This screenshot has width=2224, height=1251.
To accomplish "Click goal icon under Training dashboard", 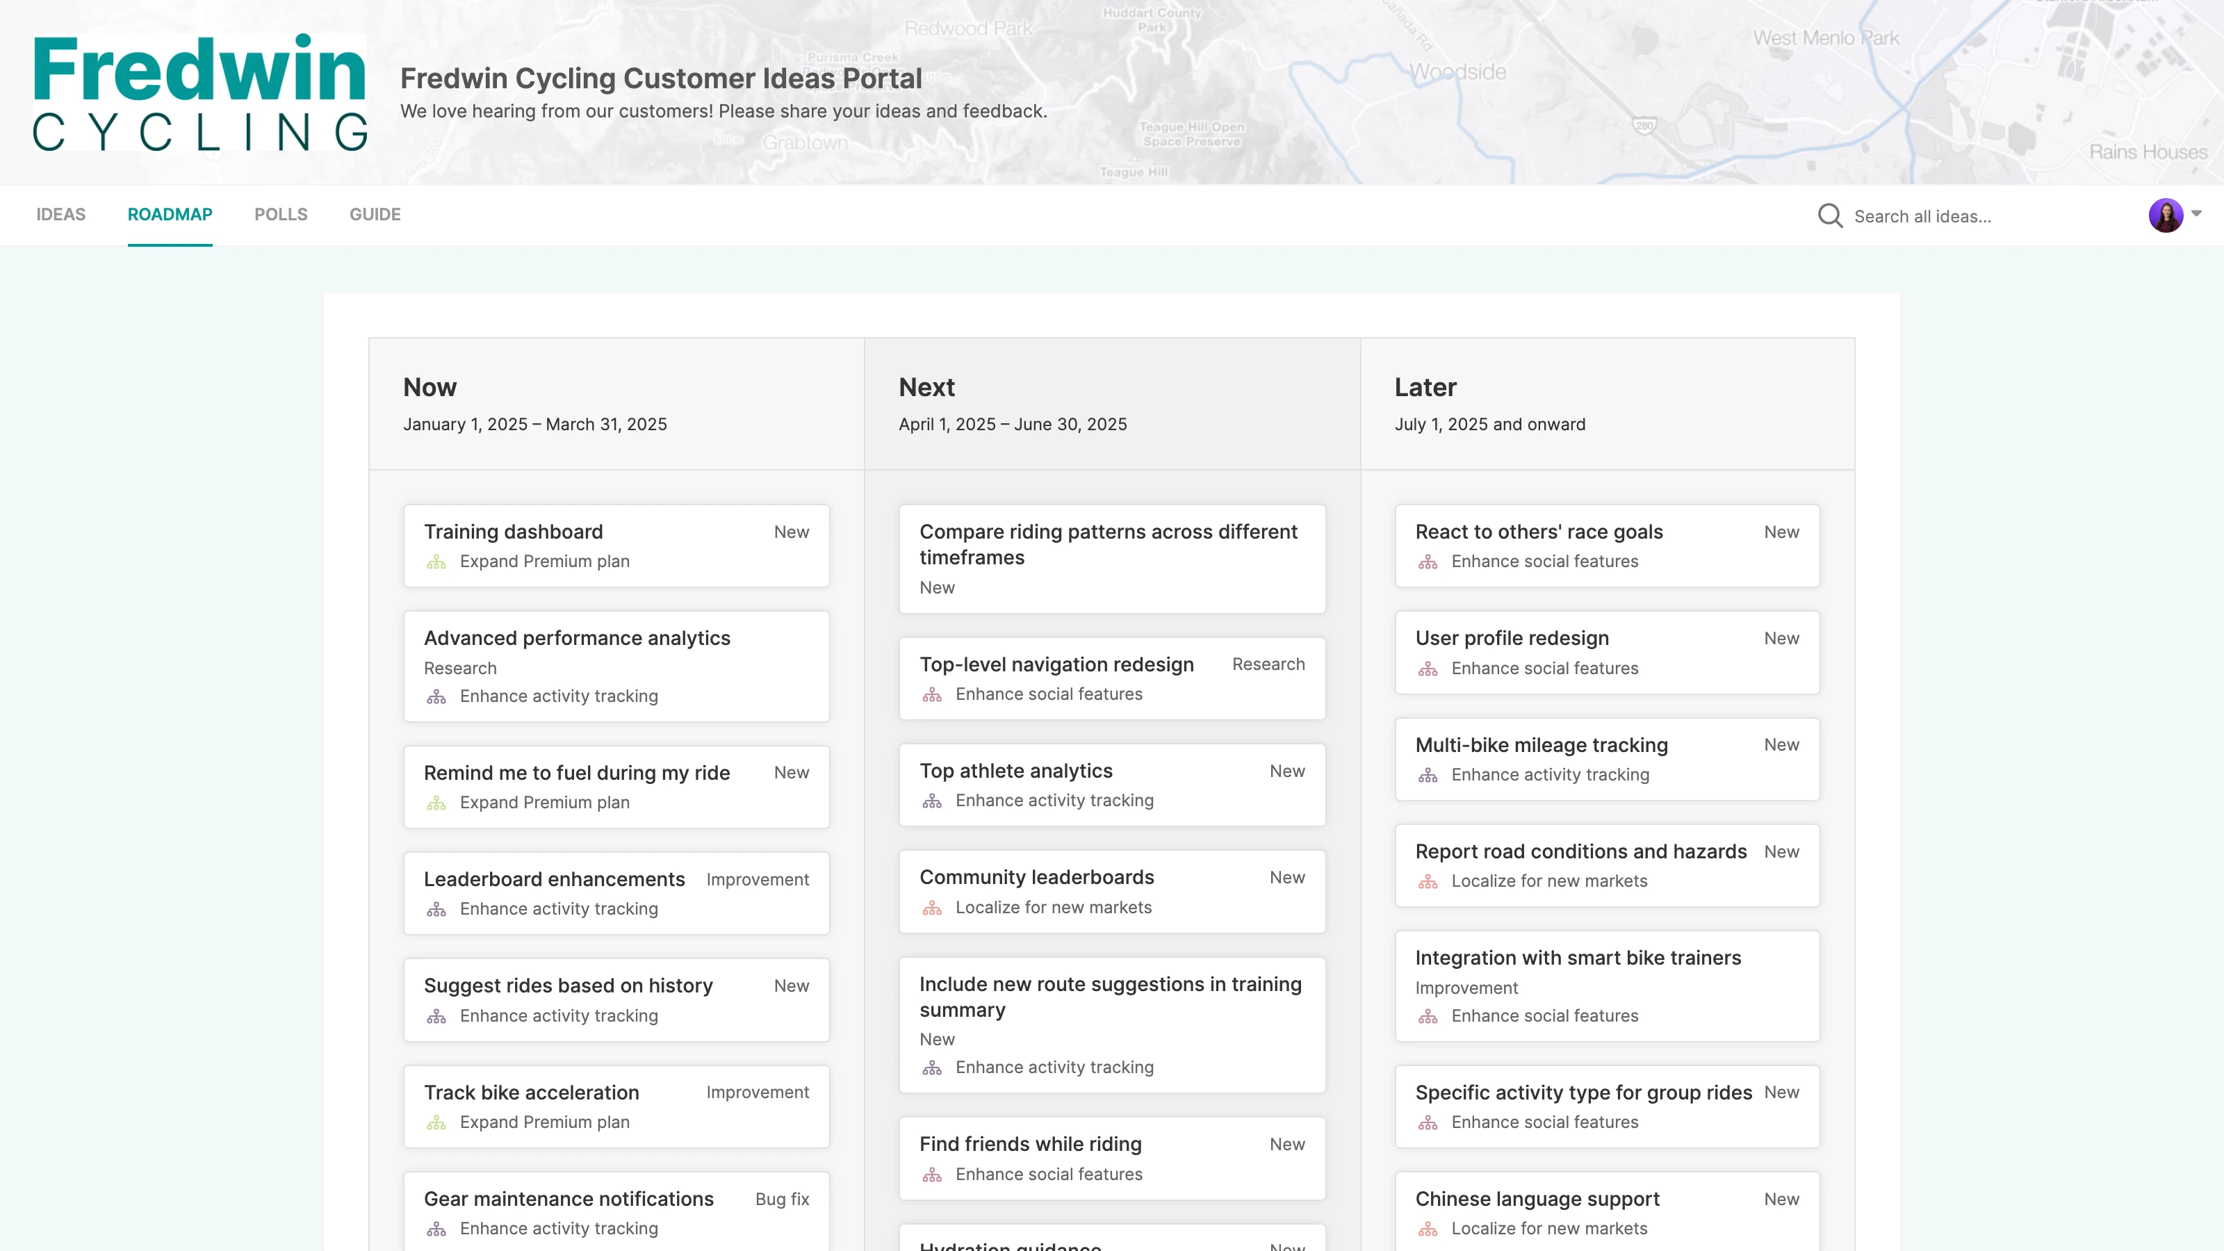I will [x=436, y=562].
